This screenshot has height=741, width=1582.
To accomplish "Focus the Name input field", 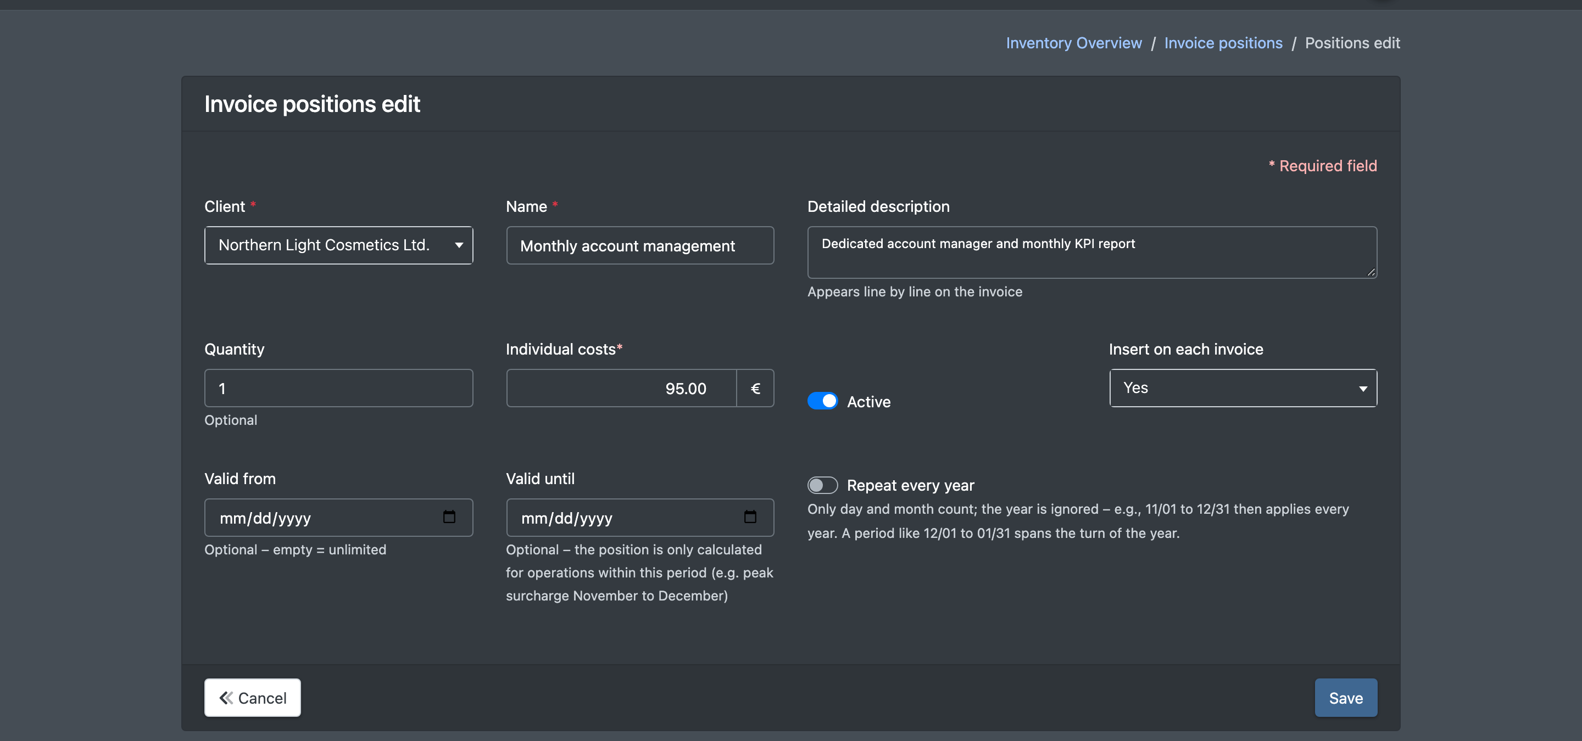I will click(640, 245).
